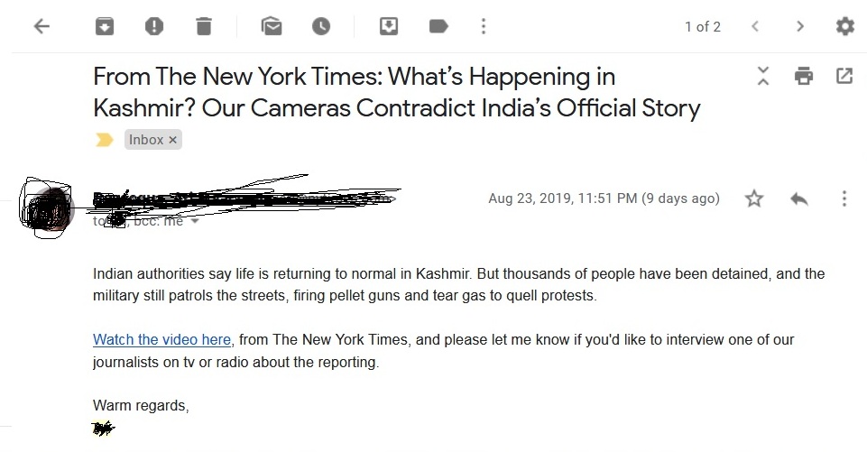Go back to inbox with arrow
The width and height of the screenshot is (867, 452).
pos(42,26)
